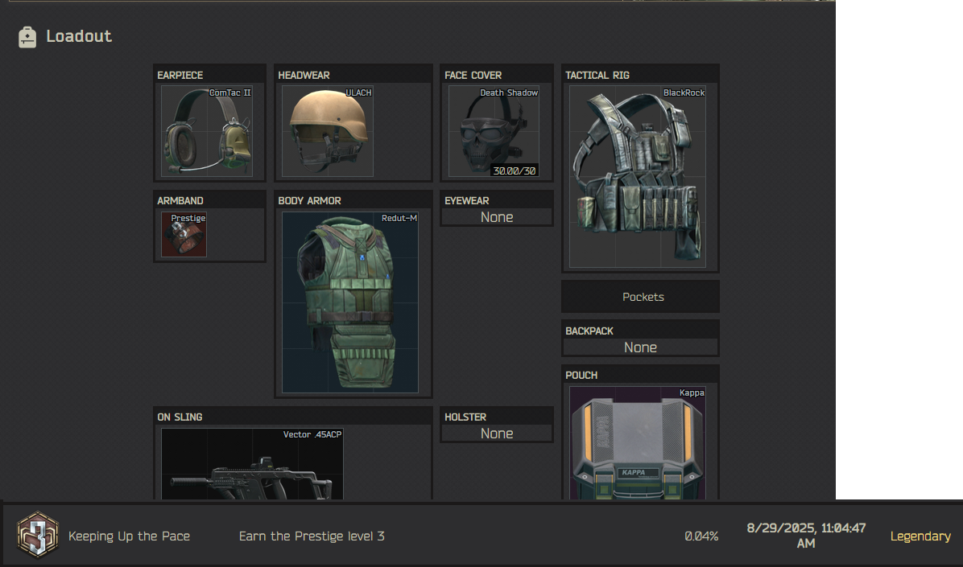This screenshot has width=963, height=567.
Task: Click the empty Eyewear slot
Action: [497, 217]
